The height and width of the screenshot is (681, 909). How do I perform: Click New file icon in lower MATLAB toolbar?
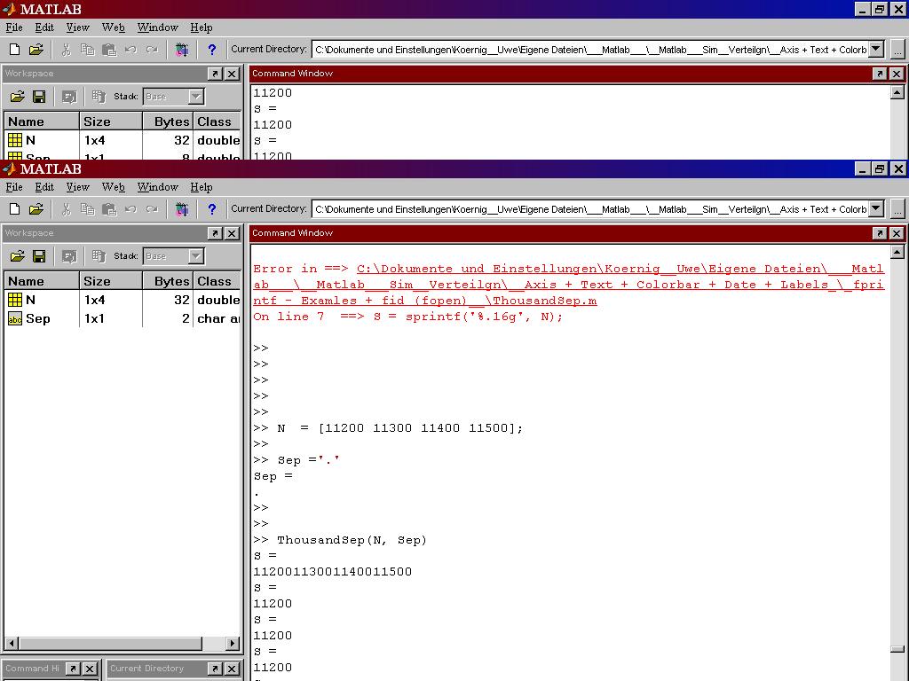coord(14,209)
